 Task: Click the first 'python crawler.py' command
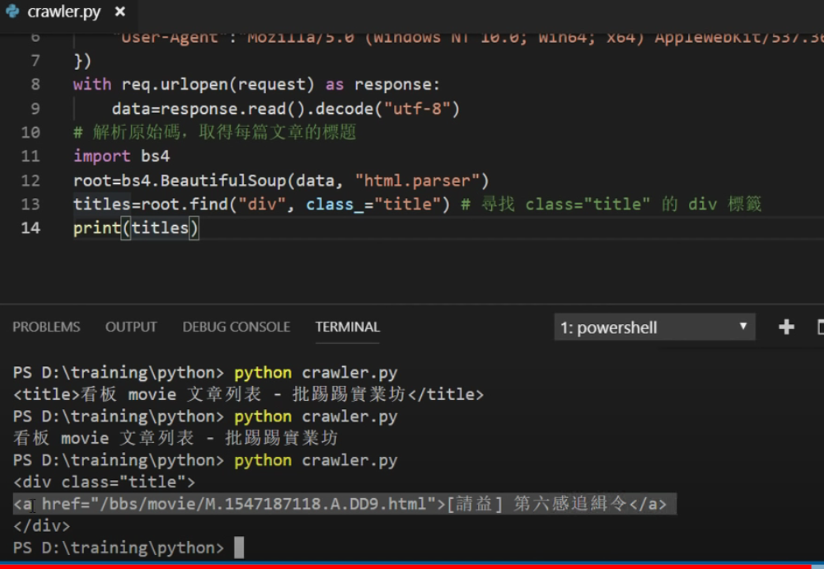pyautogui.click(x=316, y=372)
